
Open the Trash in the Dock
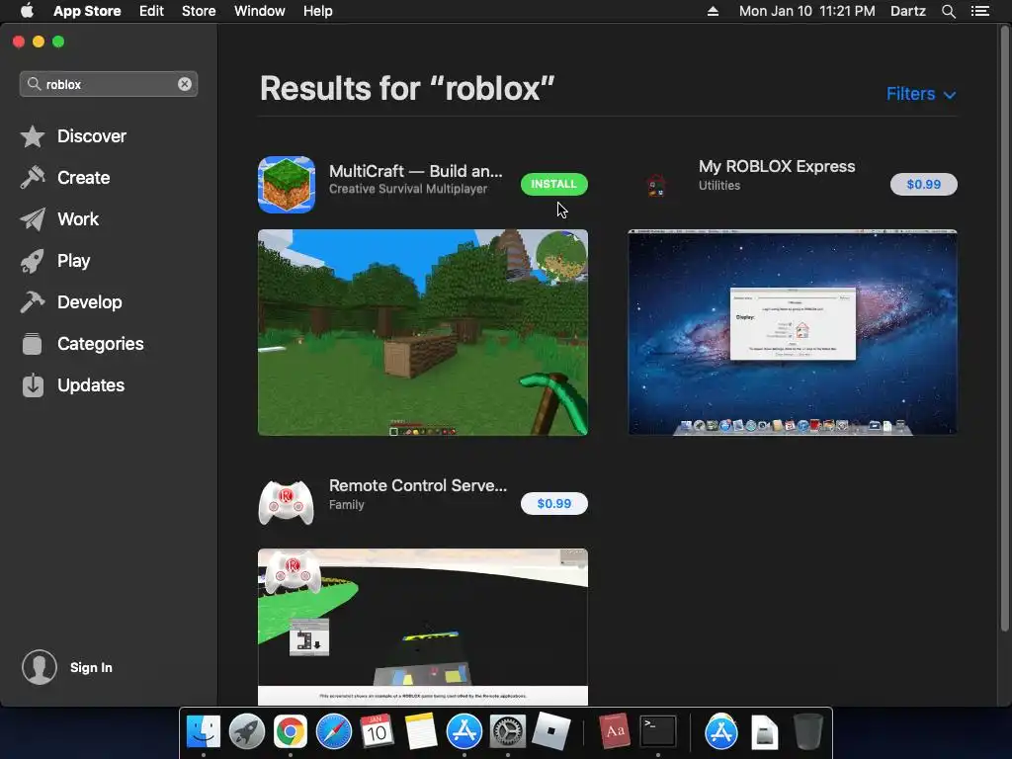coord(807,732)
